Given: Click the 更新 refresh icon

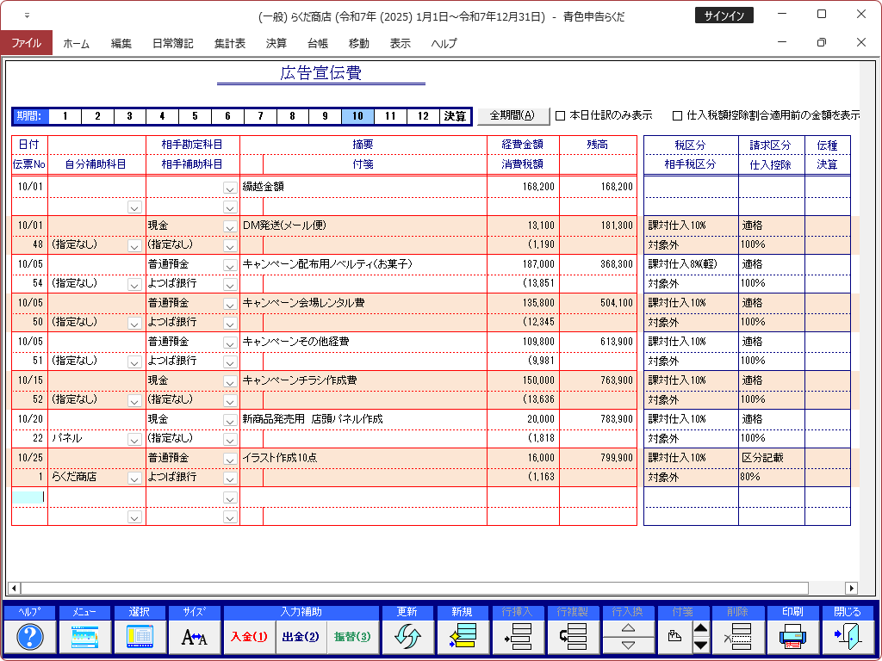Looking at the screenshot, I should [x=407, y=637].
